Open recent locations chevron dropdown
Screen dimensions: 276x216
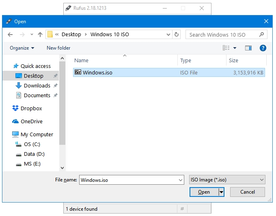point(32,35)
